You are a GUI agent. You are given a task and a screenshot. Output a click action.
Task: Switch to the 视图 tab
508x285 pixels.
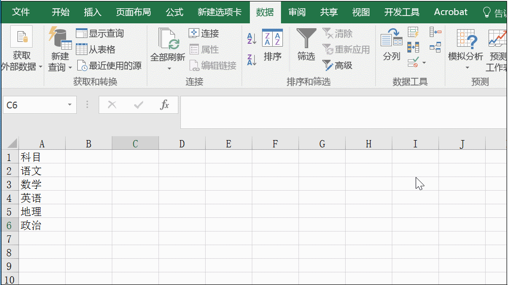(361, 12)
